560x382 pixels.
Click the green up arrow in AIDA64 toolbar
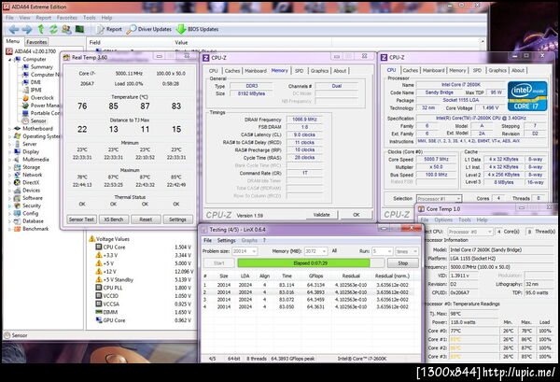(x=41, y=29)
